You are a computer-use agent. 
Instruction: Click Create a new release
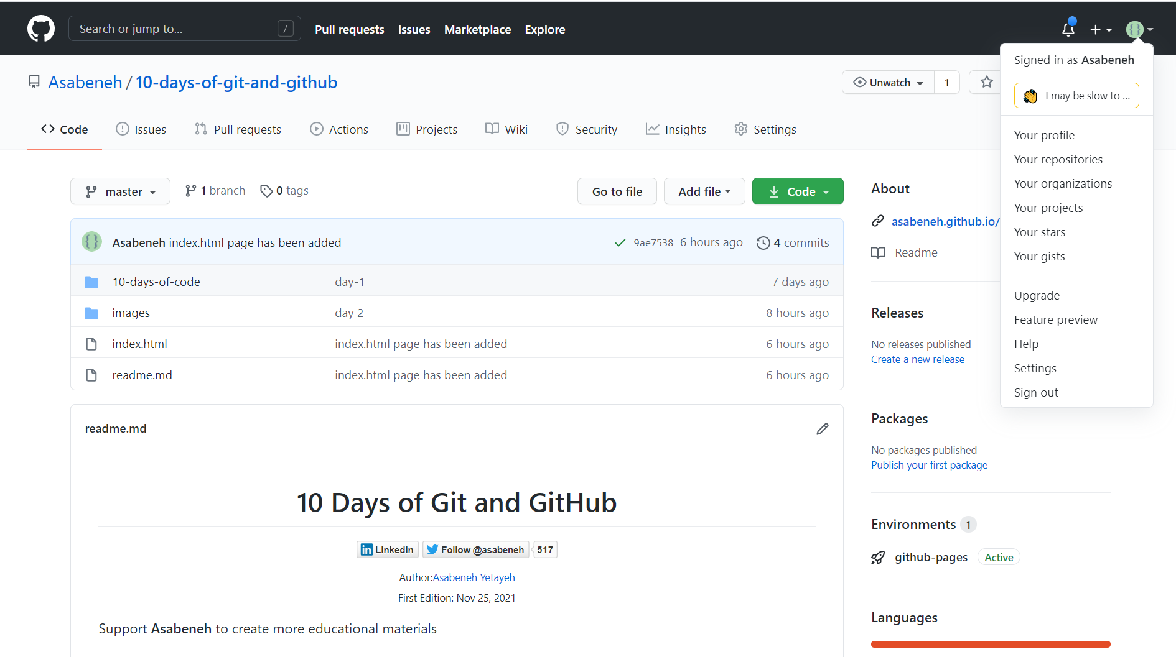[x=918, y=359]
